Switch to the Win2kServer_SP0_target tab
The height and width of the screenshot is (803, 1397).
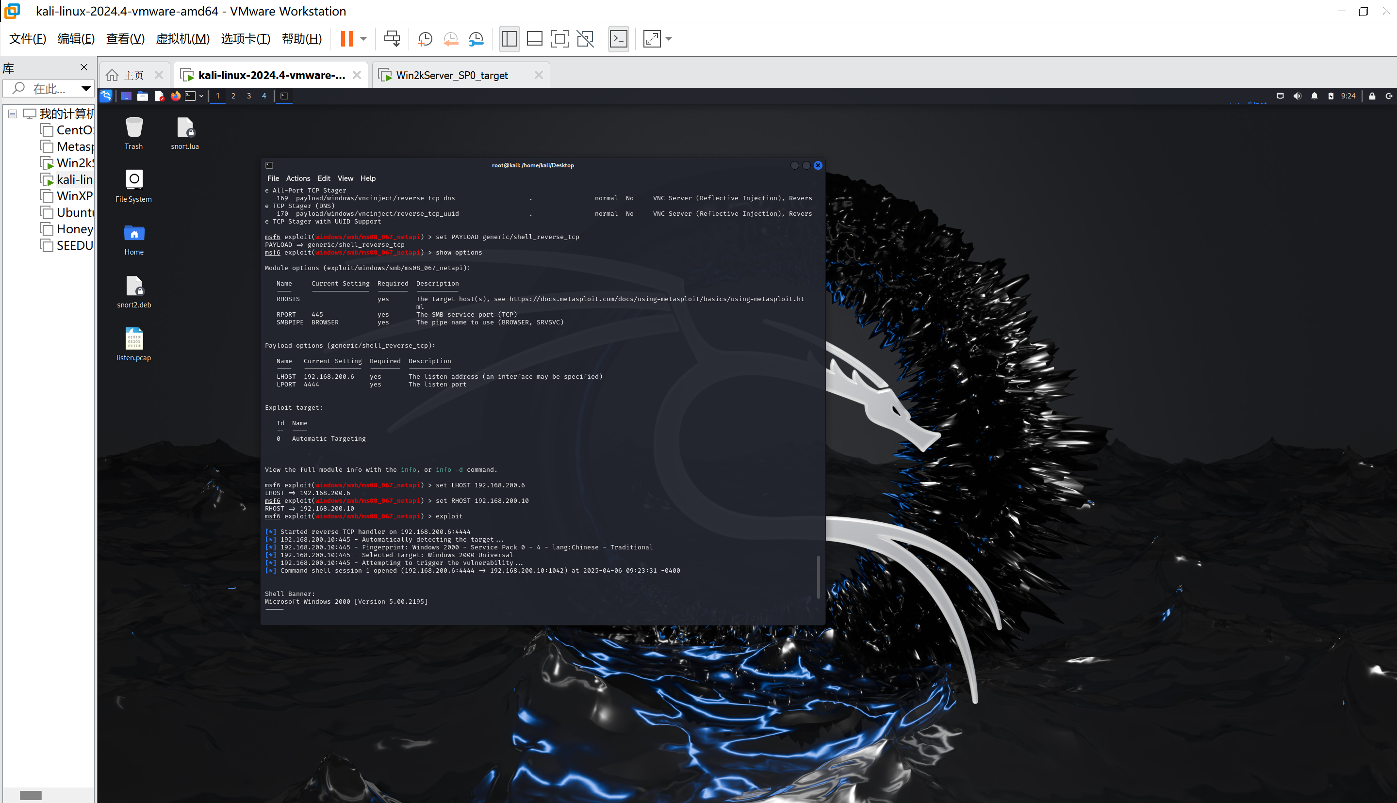pos(452,75)
